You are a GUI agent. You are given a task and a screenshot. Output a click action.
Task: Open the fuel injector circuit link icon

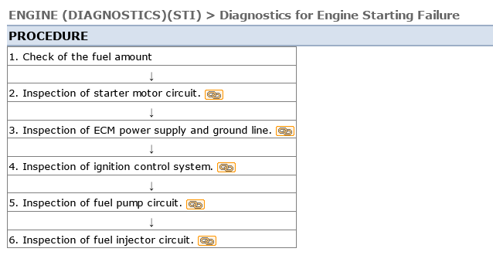207,240
